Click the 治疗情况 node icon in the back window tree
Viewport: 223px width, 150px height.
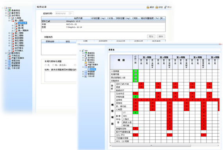click(9, 15)
